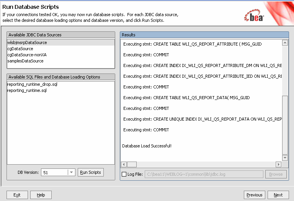The height and width of the screenshot is (201, 294).
Task: Click the bea logo
Action: click(x=254, y=16)
